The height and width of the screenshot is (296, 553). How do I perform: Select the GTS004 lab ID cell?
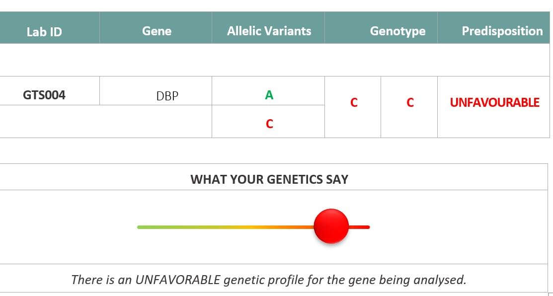44,95
